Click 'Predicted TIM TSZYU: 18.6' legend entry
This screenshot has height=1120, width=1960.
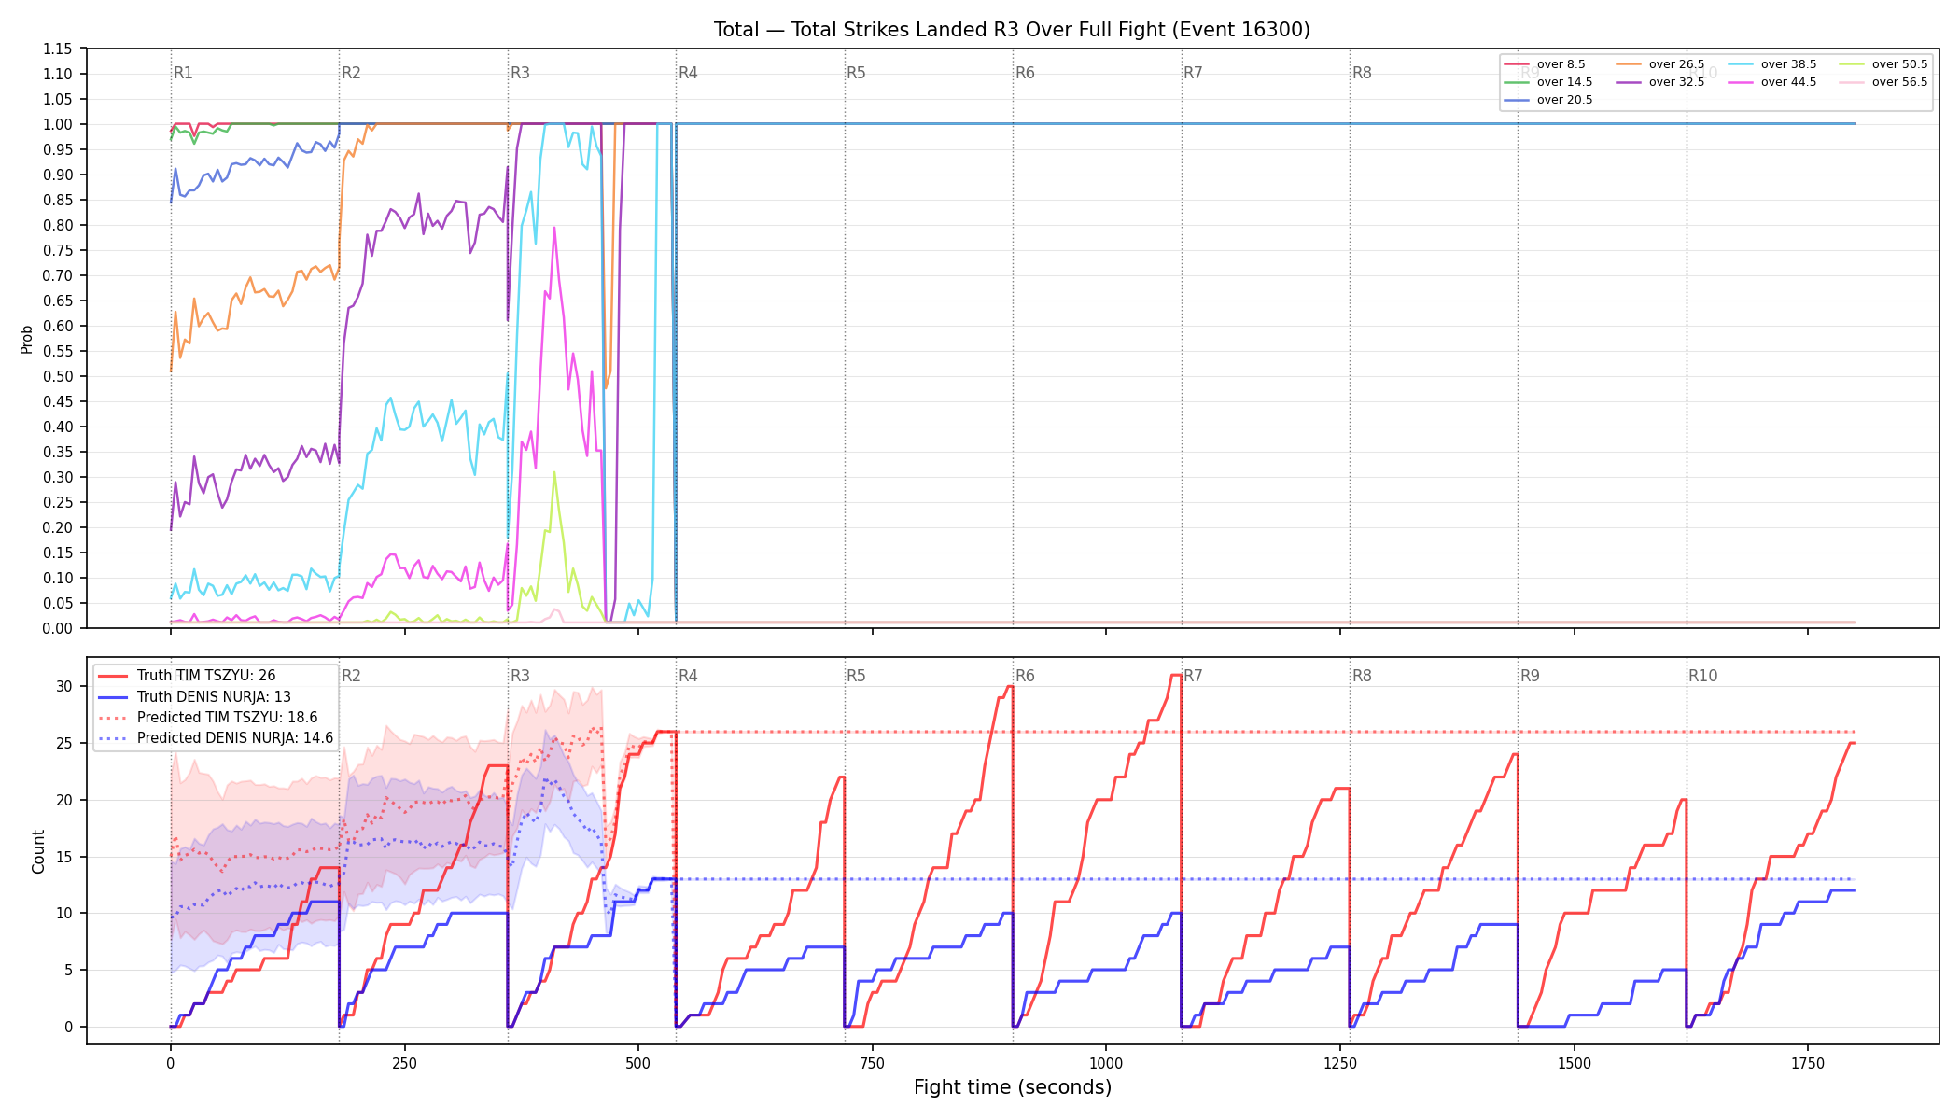[x=227, y=718]
